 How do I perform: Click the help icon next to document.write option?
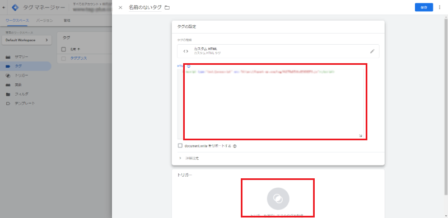[235, 146]
